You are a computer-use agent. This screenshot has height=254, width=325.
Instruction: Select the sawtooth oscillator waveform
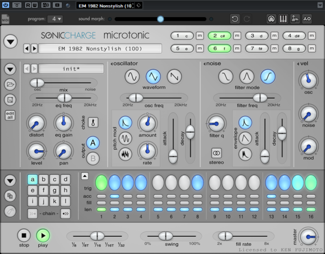174,77
